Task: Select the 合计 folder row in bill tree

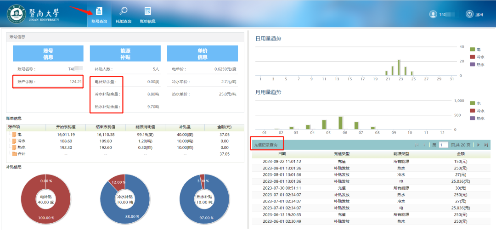Action: pos(21,154)
